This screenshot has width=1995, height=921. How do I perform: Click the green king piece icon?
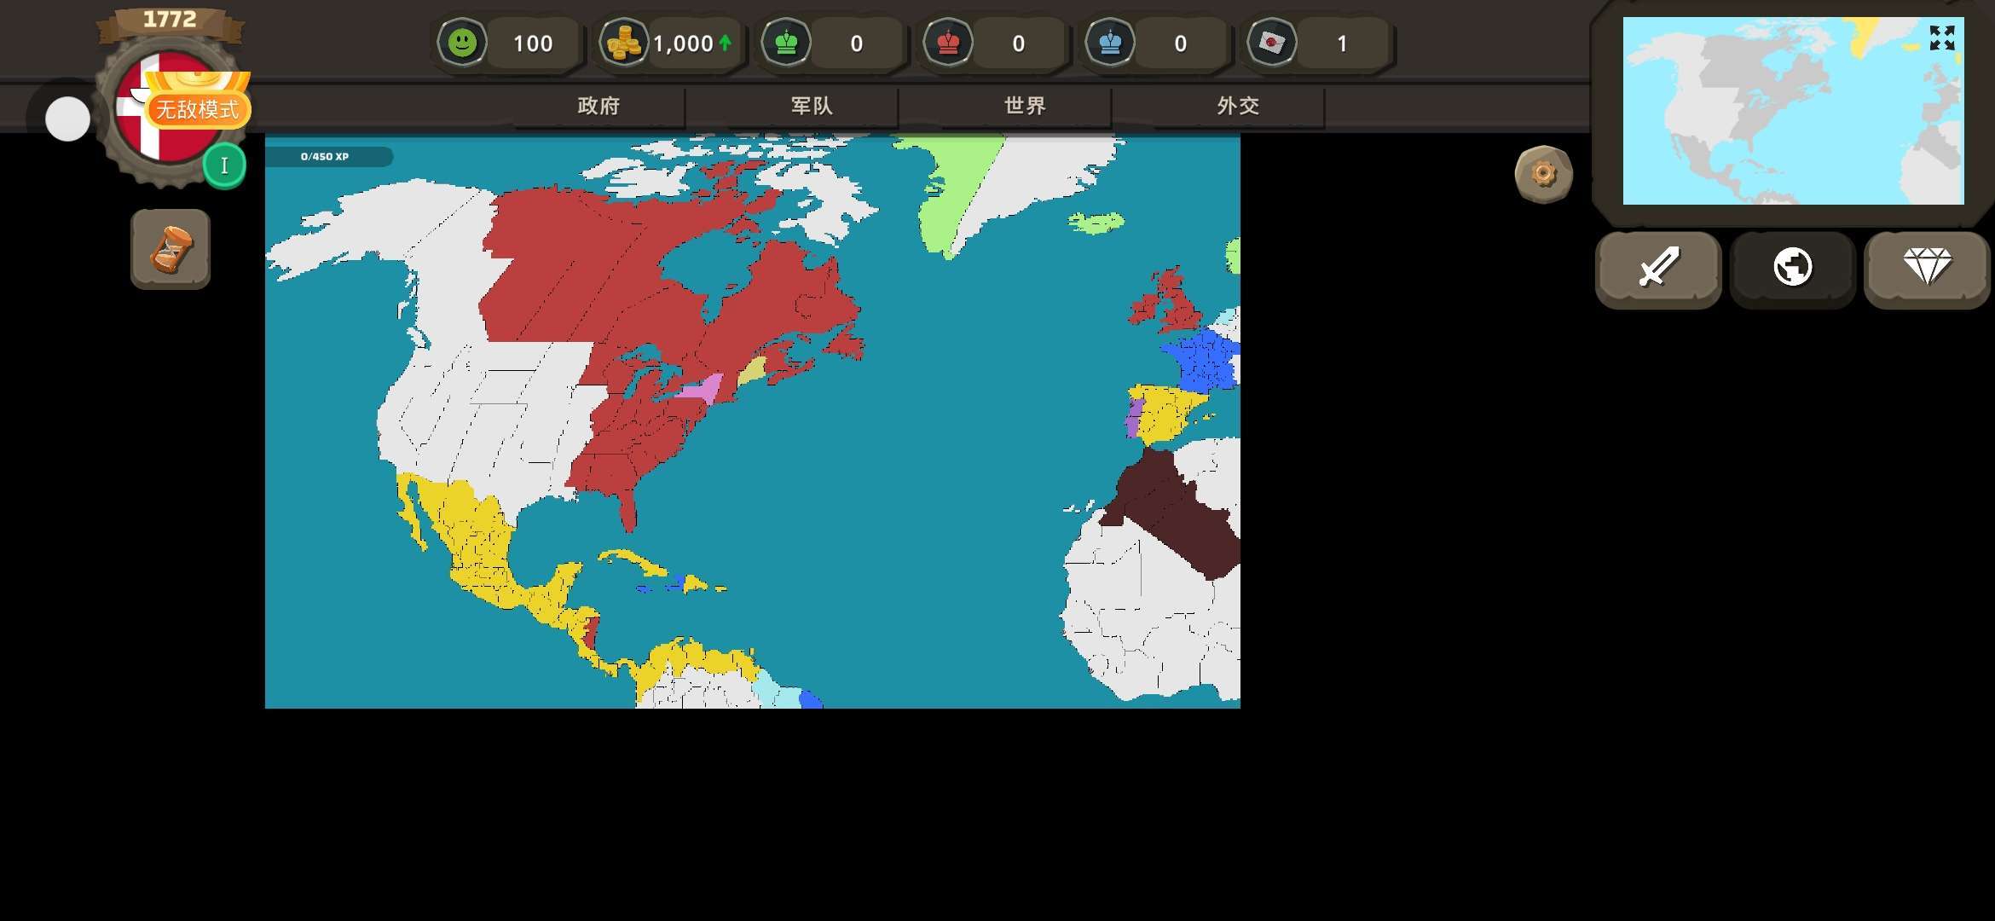tap(786, 43)
